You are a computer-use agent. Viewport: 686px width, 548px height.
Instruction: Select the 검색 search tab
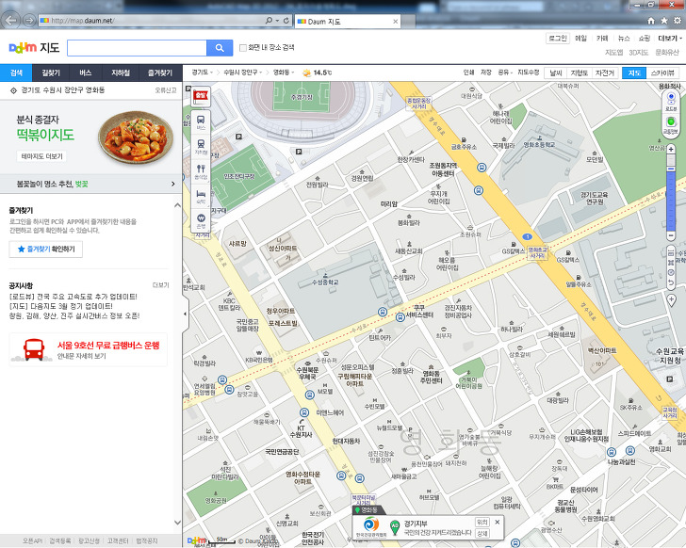pos(16,73)
